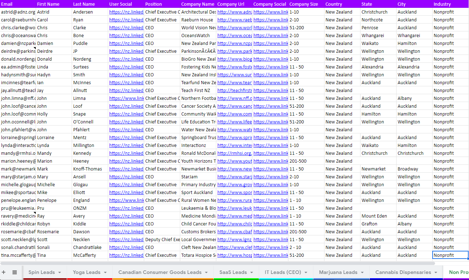Select the last name cell 'Puddle'
The height and width of the screenshot is (280, 469).
tap(90, 43)
